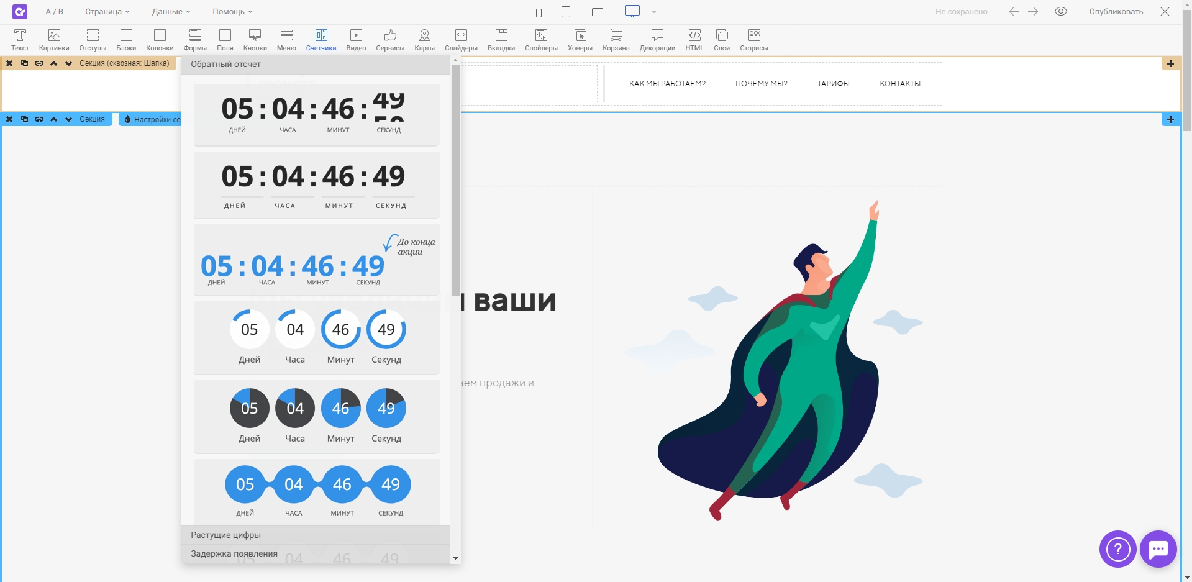Choose the underlined-labels black countdown template
The image size is (1192, 582).
tap(317, 185)
